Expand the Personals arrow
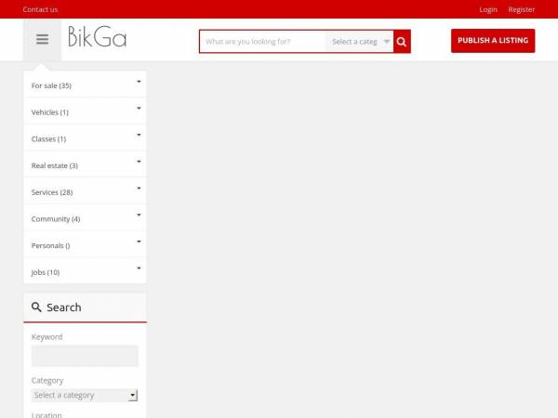 coord(139,242)
